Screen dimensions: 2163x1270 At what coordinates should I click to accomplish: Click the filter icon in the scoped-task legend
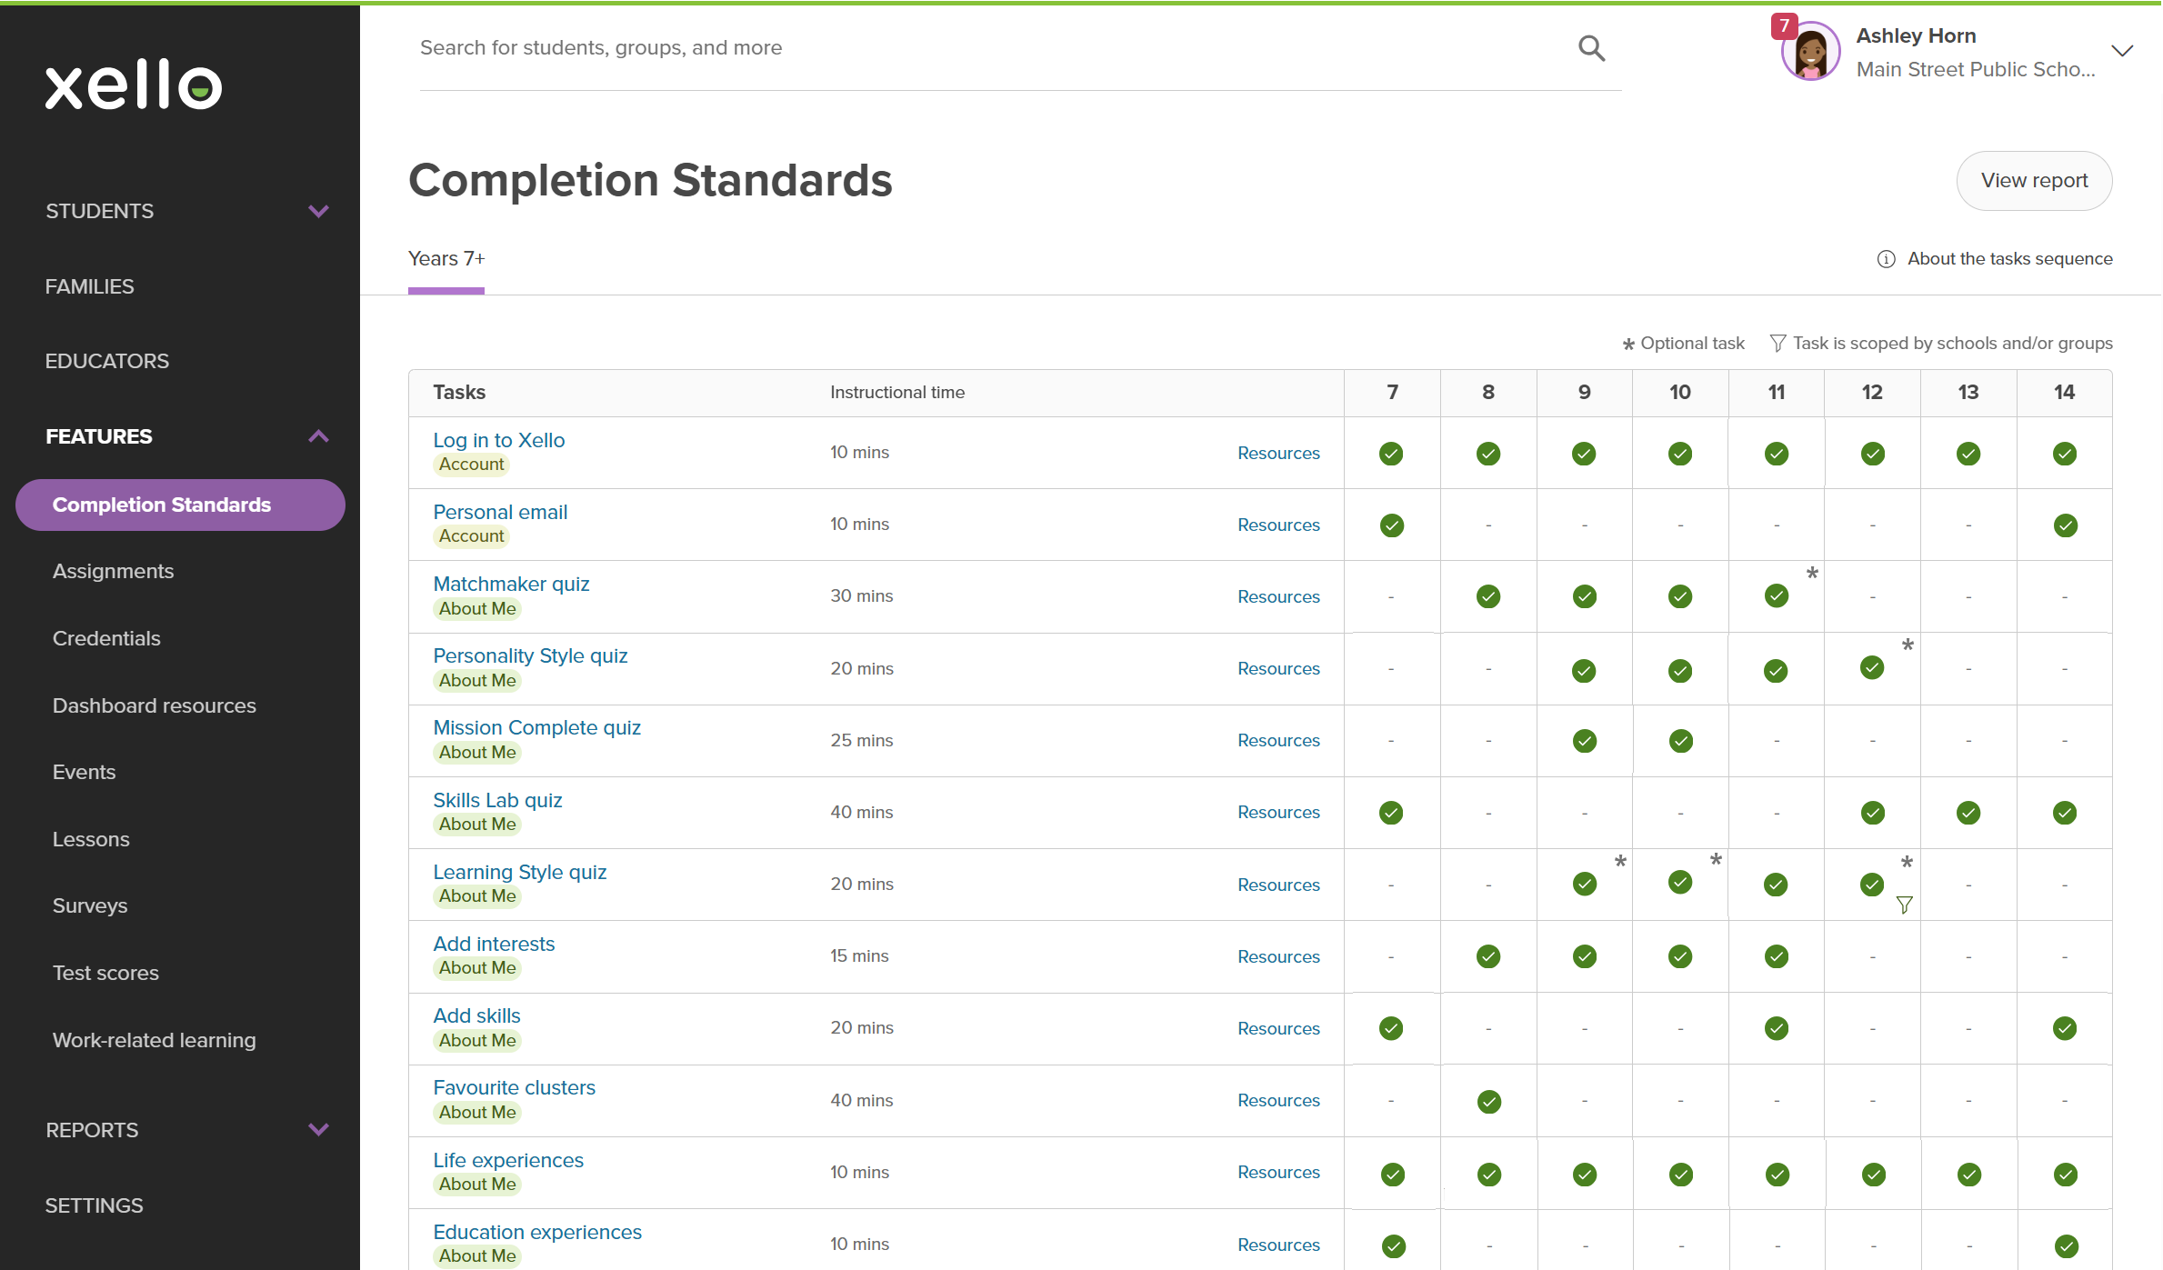(1777, 343)
